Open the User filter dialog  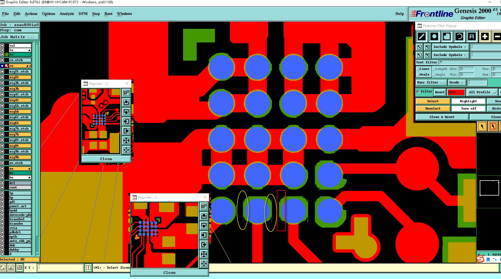431,82
